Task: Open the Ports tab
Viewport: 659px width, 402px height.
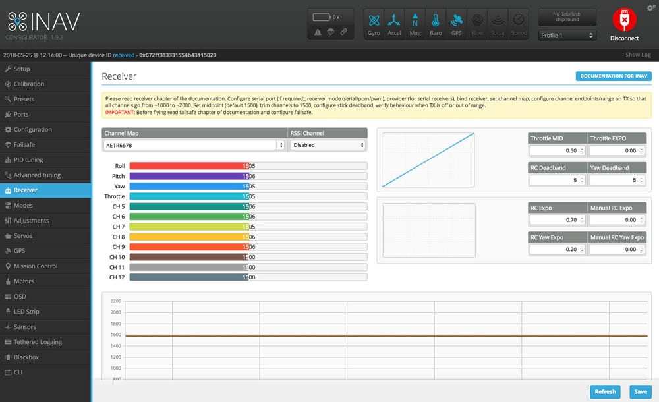Action: [45, 114]
